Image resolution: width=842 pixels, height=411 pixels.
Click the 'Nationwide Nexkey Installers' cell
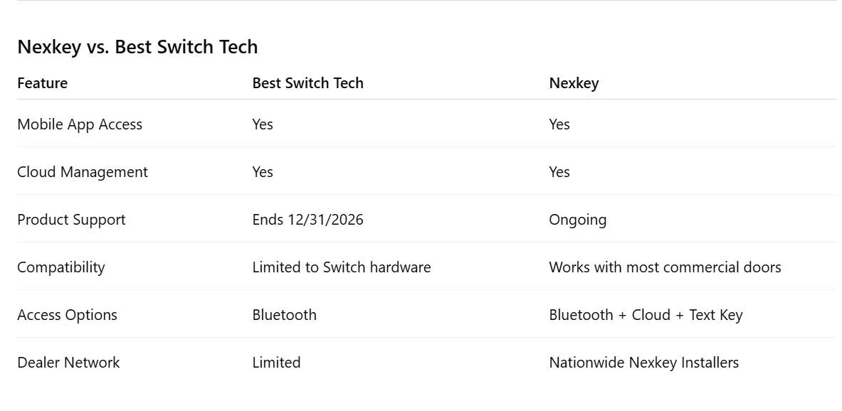coord(644,363)
